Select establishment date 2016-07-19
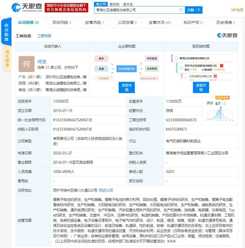245x248 pixels. pos(62,111)
